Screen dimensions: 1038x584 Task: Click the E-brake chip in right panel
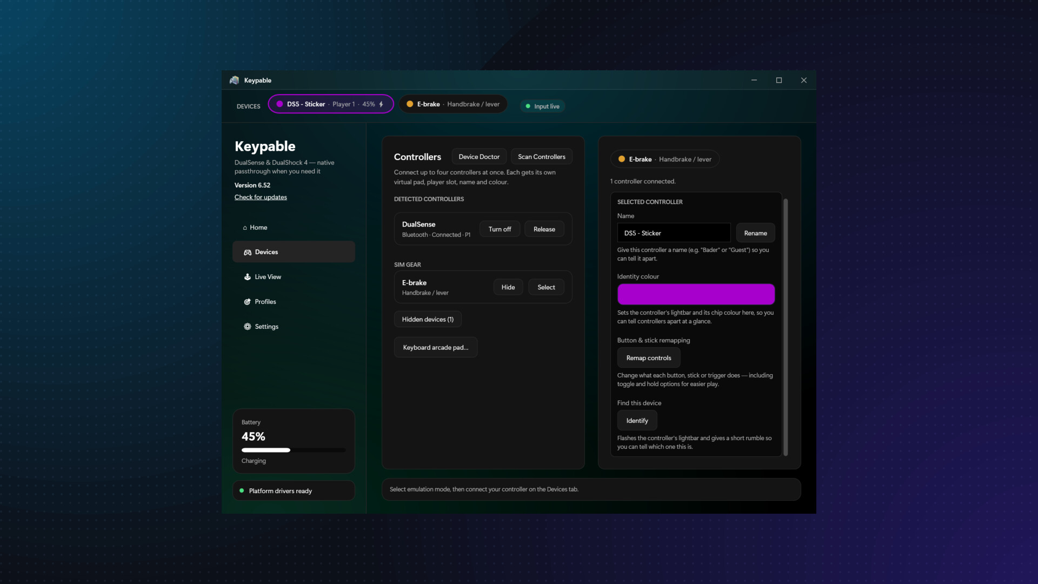coord(664,159)
